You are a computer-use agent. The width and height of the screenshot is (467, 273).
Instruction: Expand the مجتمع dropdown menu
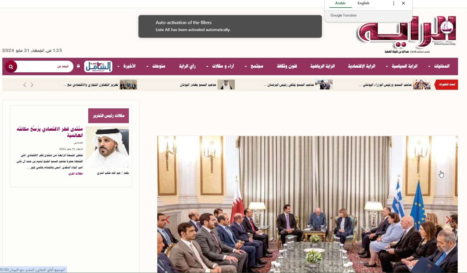254,66
